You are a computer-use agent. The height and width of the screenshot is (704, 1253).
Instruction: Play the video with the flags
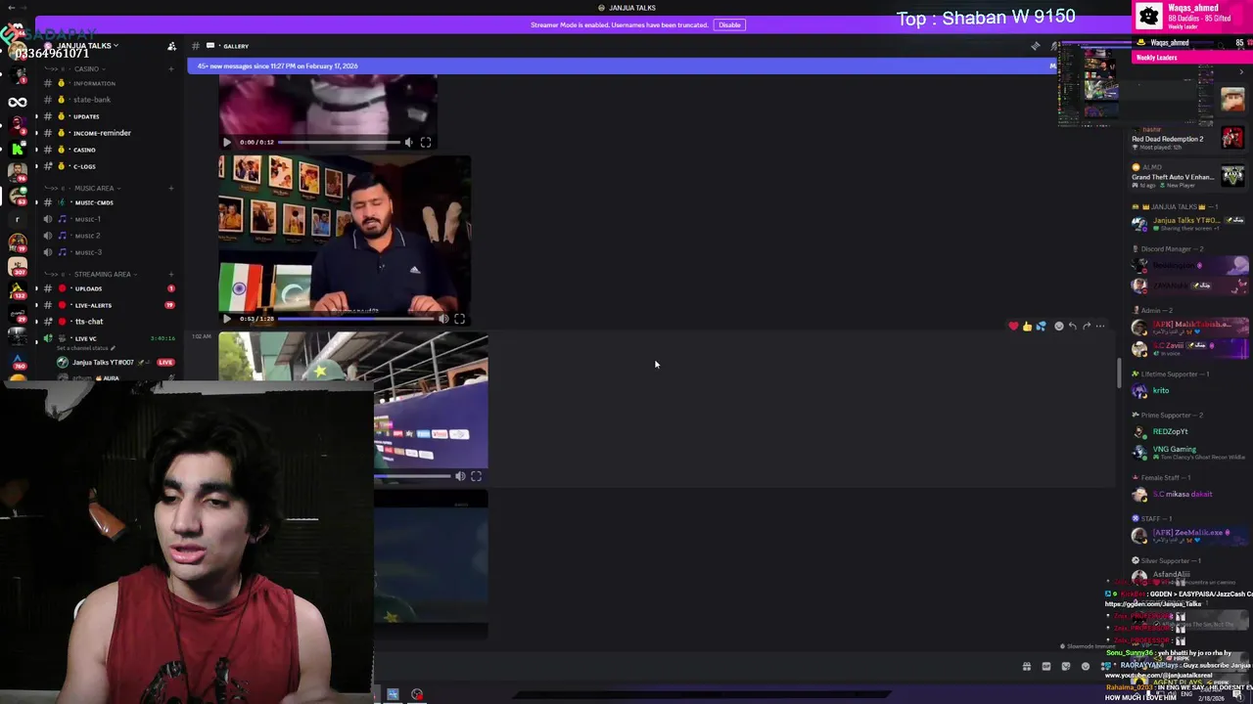tap(227, 319)
